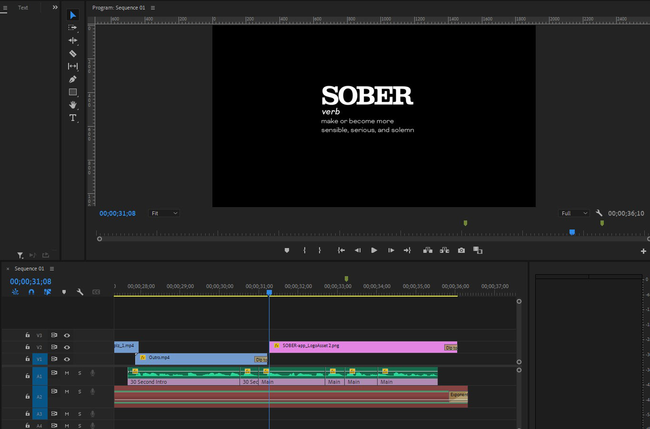Toggle insert sequences as nests
650x429 pixels.
(x=15, y=292)
